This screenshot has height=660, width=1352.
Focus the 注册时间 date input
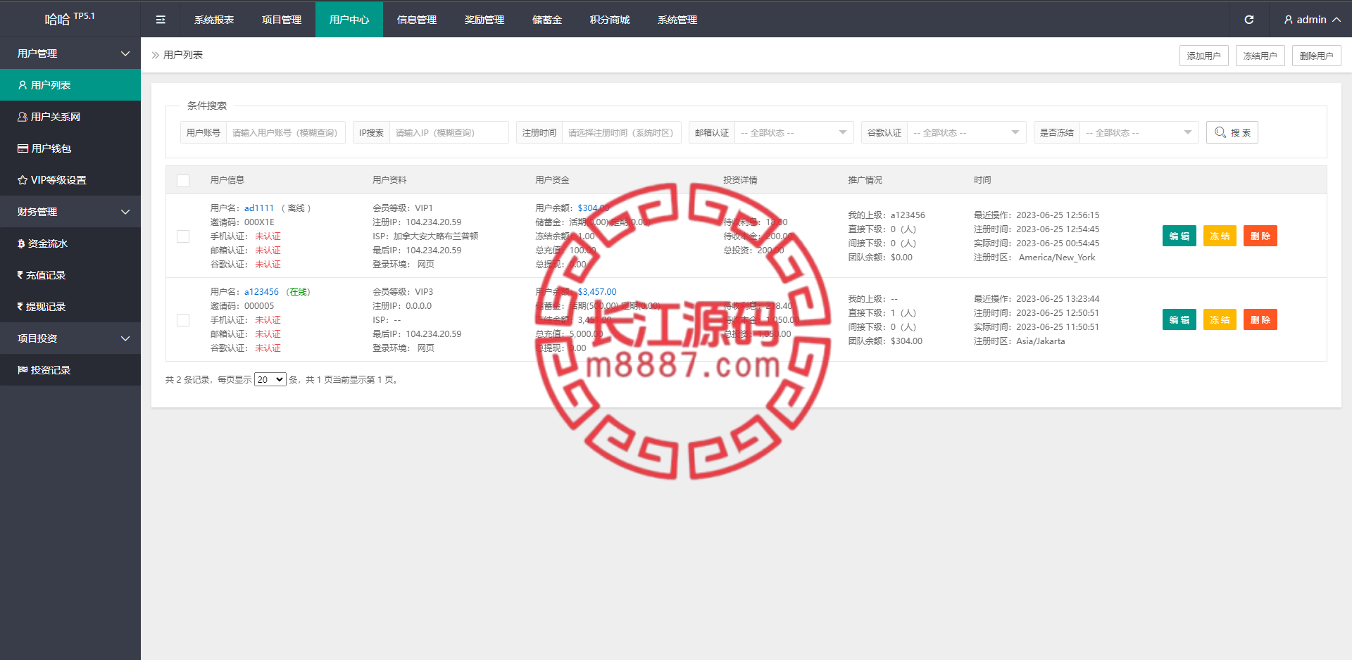point(621,132)
